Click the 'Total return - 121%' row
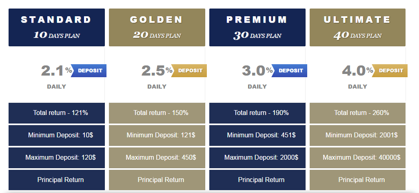 (57, 113)
